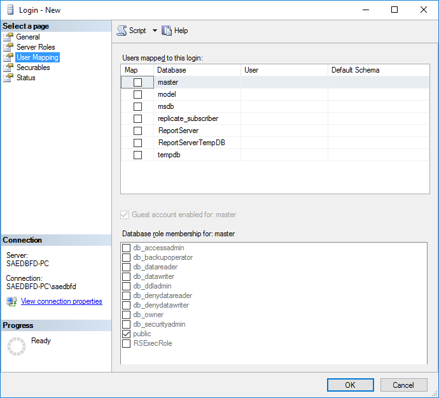Click the Help book icon
Viewport: 439px width, 398px height.
(167, 31)
